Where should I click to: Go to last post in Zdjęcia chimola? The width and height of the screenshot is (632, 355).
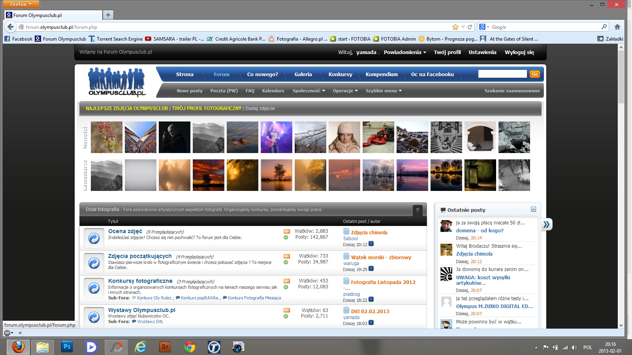(x=371, y=244)
